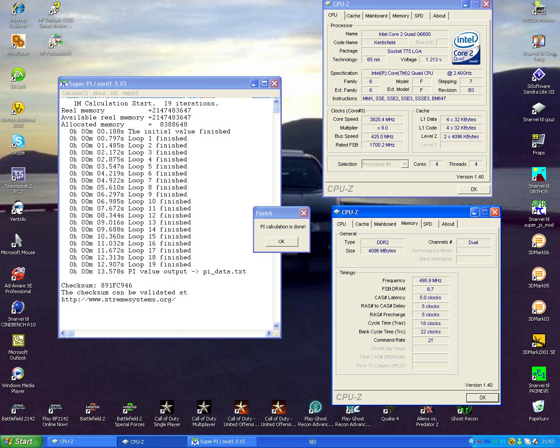Launch the ORTHOS shortcut icon
The width and height of the screenshot is (560, 448).
click(539, 181)
